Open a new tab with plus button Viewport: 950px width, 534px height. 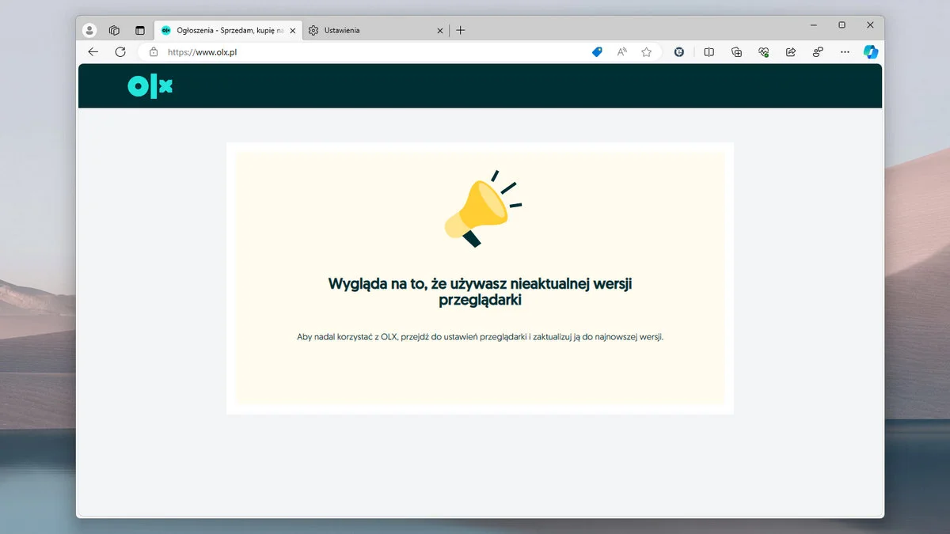(461, 30)
